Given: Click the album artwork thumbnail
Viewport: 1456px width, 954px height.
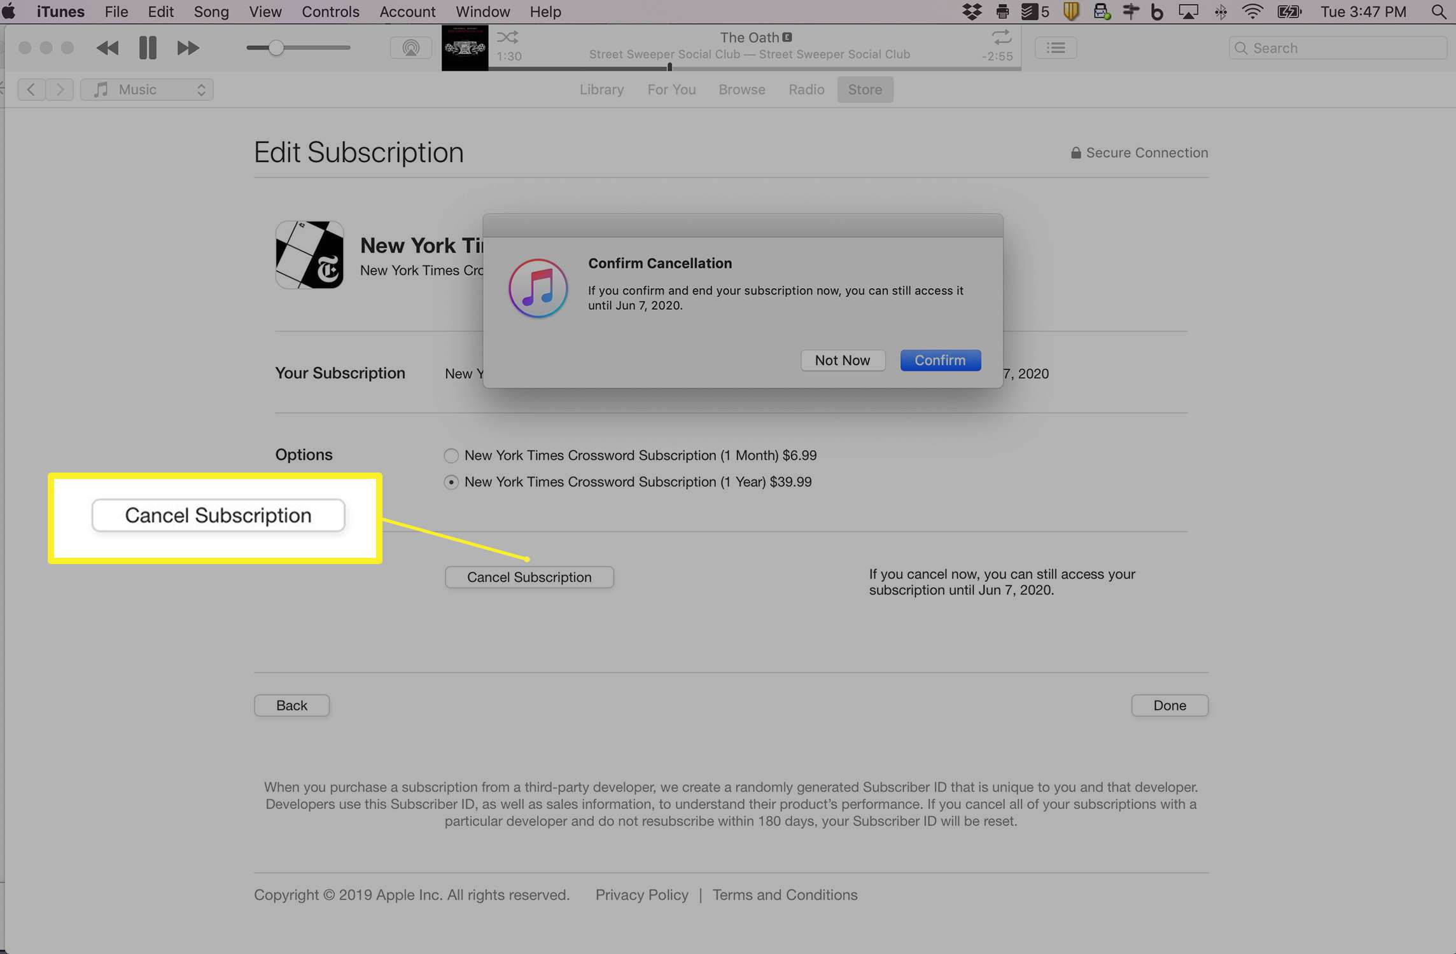Looking at the screenshot, I should click(465, 48).
